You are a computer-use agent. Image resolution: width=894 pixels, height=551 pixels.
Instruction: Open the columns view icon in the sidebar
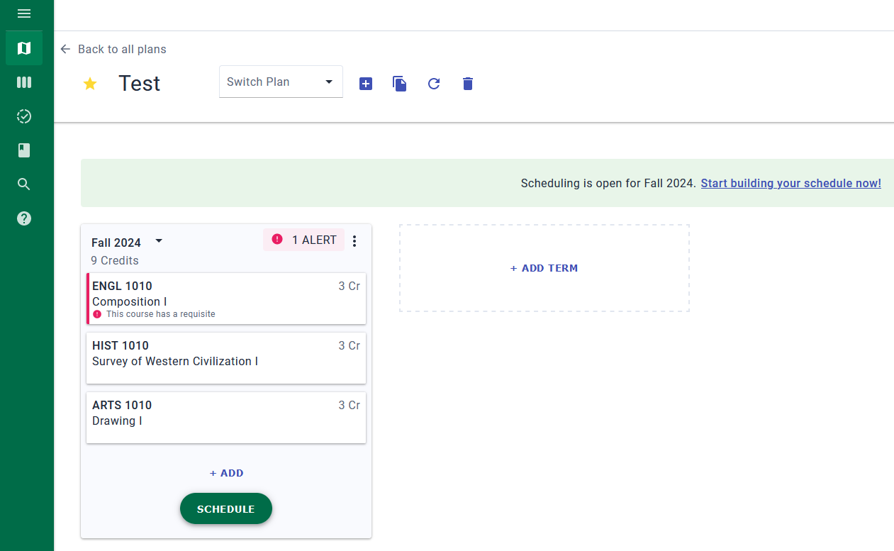(24, 82)
